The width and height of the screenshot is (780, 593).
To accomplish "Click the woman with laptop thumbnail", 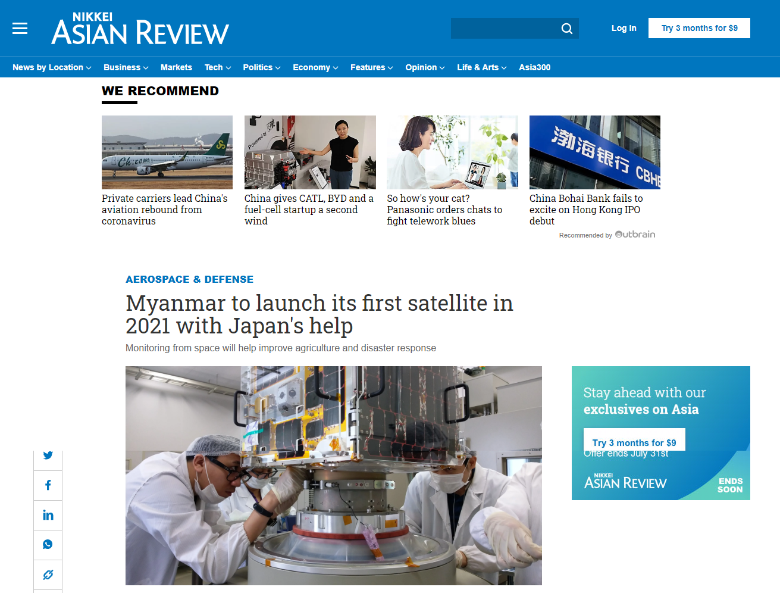I will pos(452,152).
